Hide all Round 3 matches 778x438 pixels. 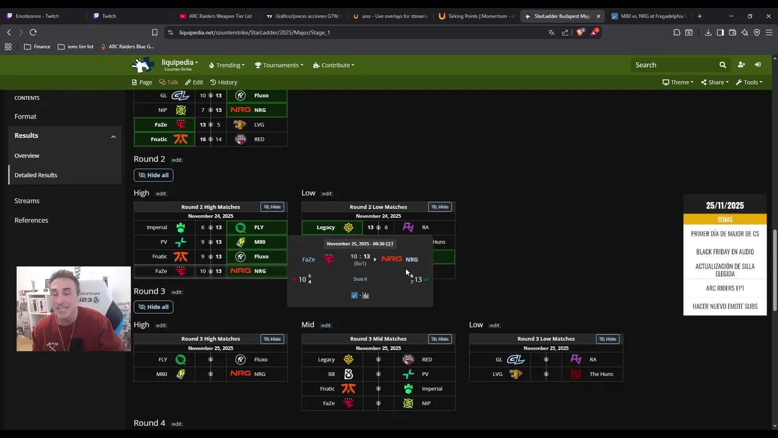[153, 307]
